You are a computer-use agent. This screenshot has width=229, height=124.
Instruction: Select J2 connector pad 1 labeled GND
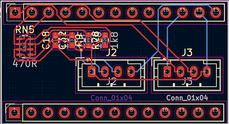point(92,72)
